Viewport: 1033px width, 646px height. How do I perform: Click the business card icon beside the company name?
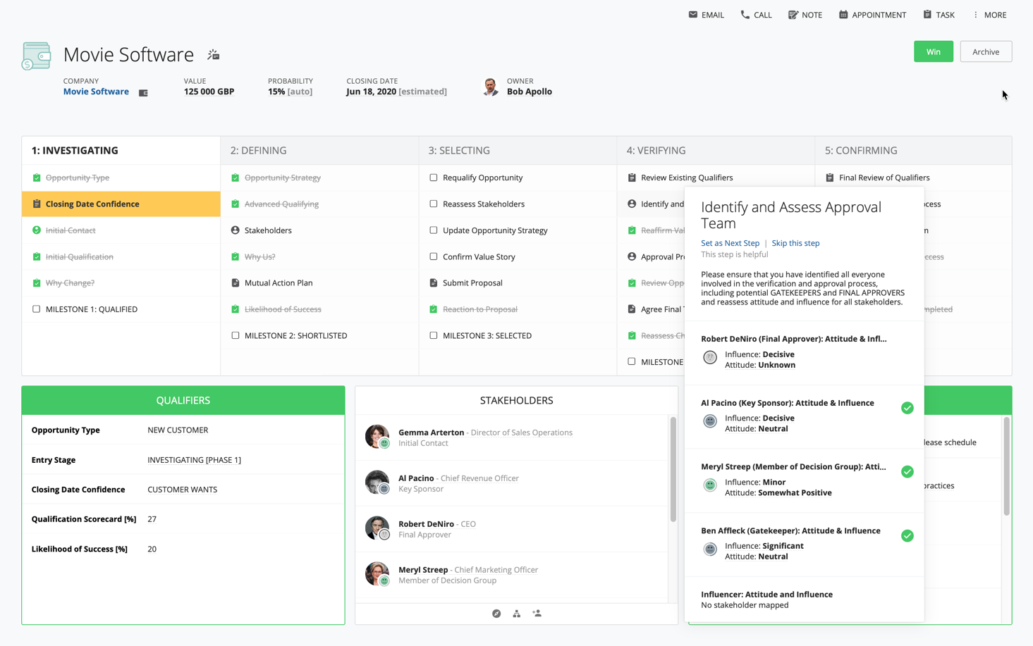tap(143, 92)
